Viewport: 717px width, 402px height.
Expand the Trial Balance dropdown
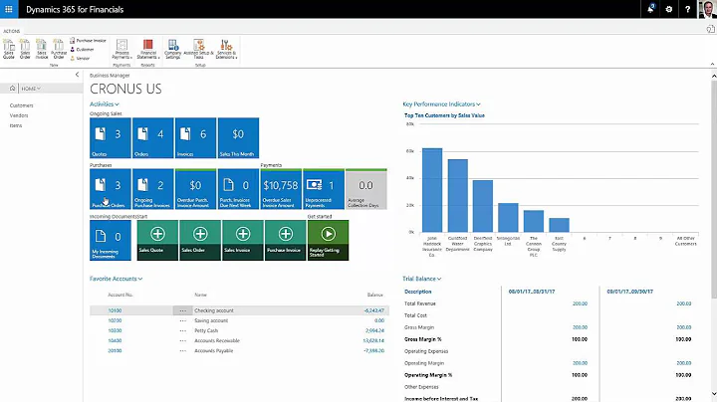[x=421, y=279]
